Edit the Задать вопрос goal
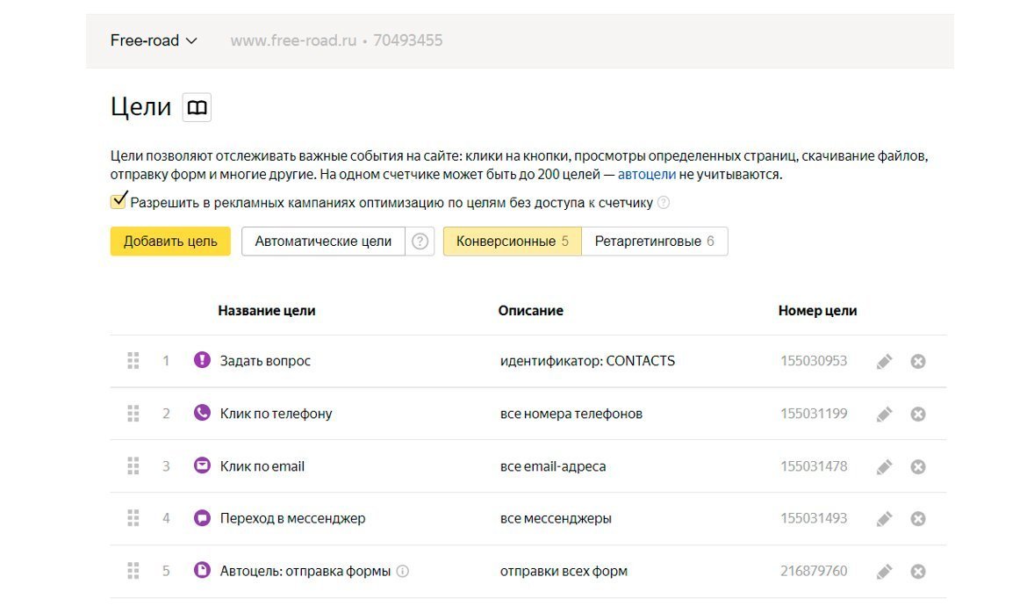Image resolution: width=1027 pixels, height=613 pixels. click(885, 361)
